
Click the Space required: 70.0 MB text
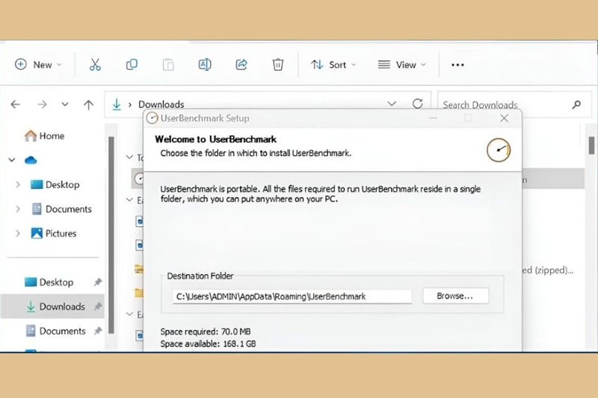pos(206,332)
